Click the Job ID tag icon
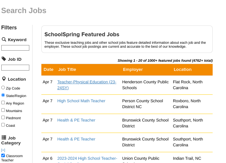 [x=4, y=59]
